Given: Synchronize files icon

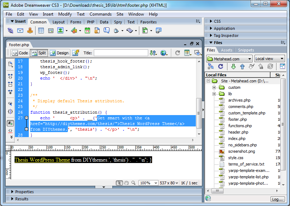Looking at the screenshot, I should pos(270,66).
